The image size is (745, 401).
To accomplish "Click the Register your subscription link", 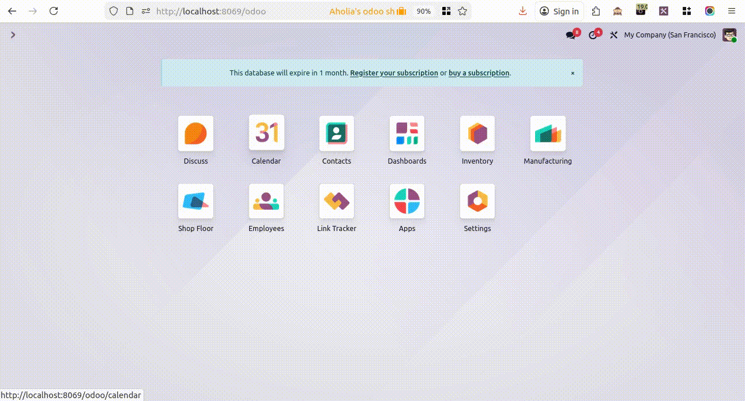I will click(394, 73).
